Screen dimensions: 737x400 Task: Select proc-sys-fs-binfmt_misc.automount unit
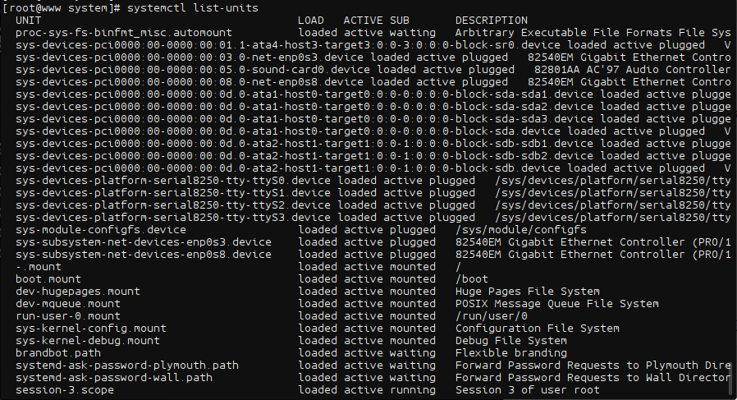tap(124, 33)
